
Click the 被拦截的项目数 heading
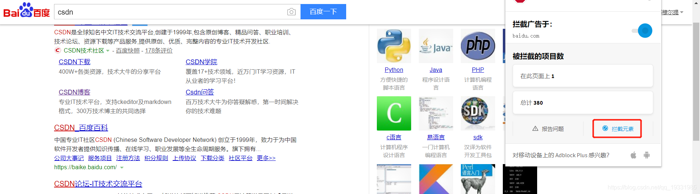click(538, 56)
